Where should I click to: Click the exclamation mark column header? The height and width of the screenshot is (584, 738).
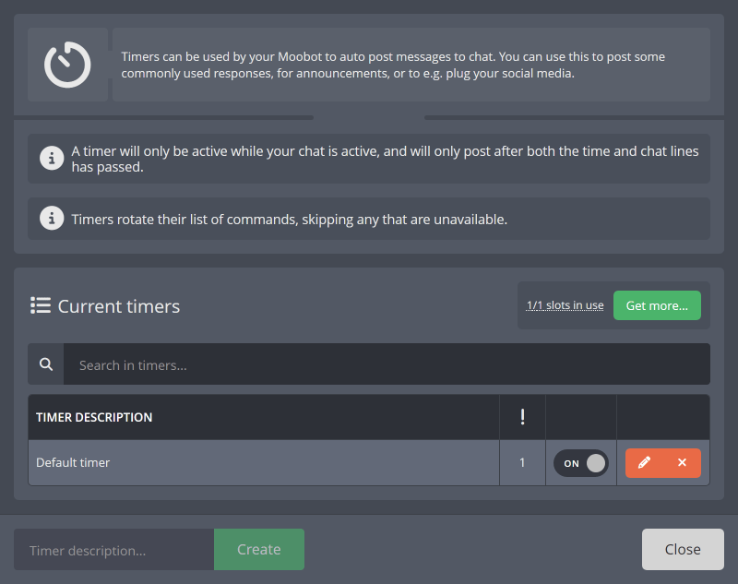522,417
